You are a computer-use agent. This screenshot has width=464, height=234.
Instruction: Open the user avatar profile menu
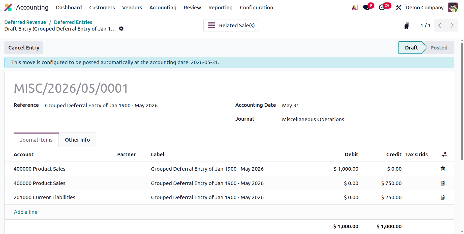tap(453, 7)
